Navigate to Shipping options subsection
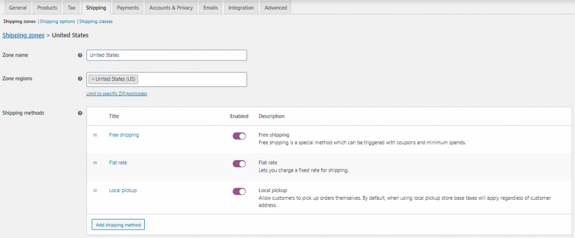 (x=57, y=21)
